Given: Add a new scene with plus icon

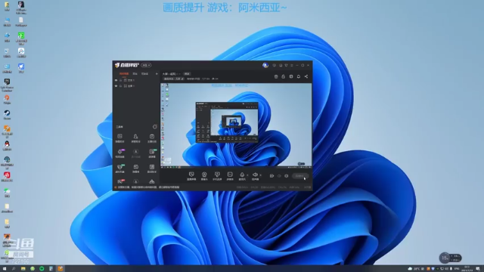Looking at the screenshot, I should [x=157, y=74].
